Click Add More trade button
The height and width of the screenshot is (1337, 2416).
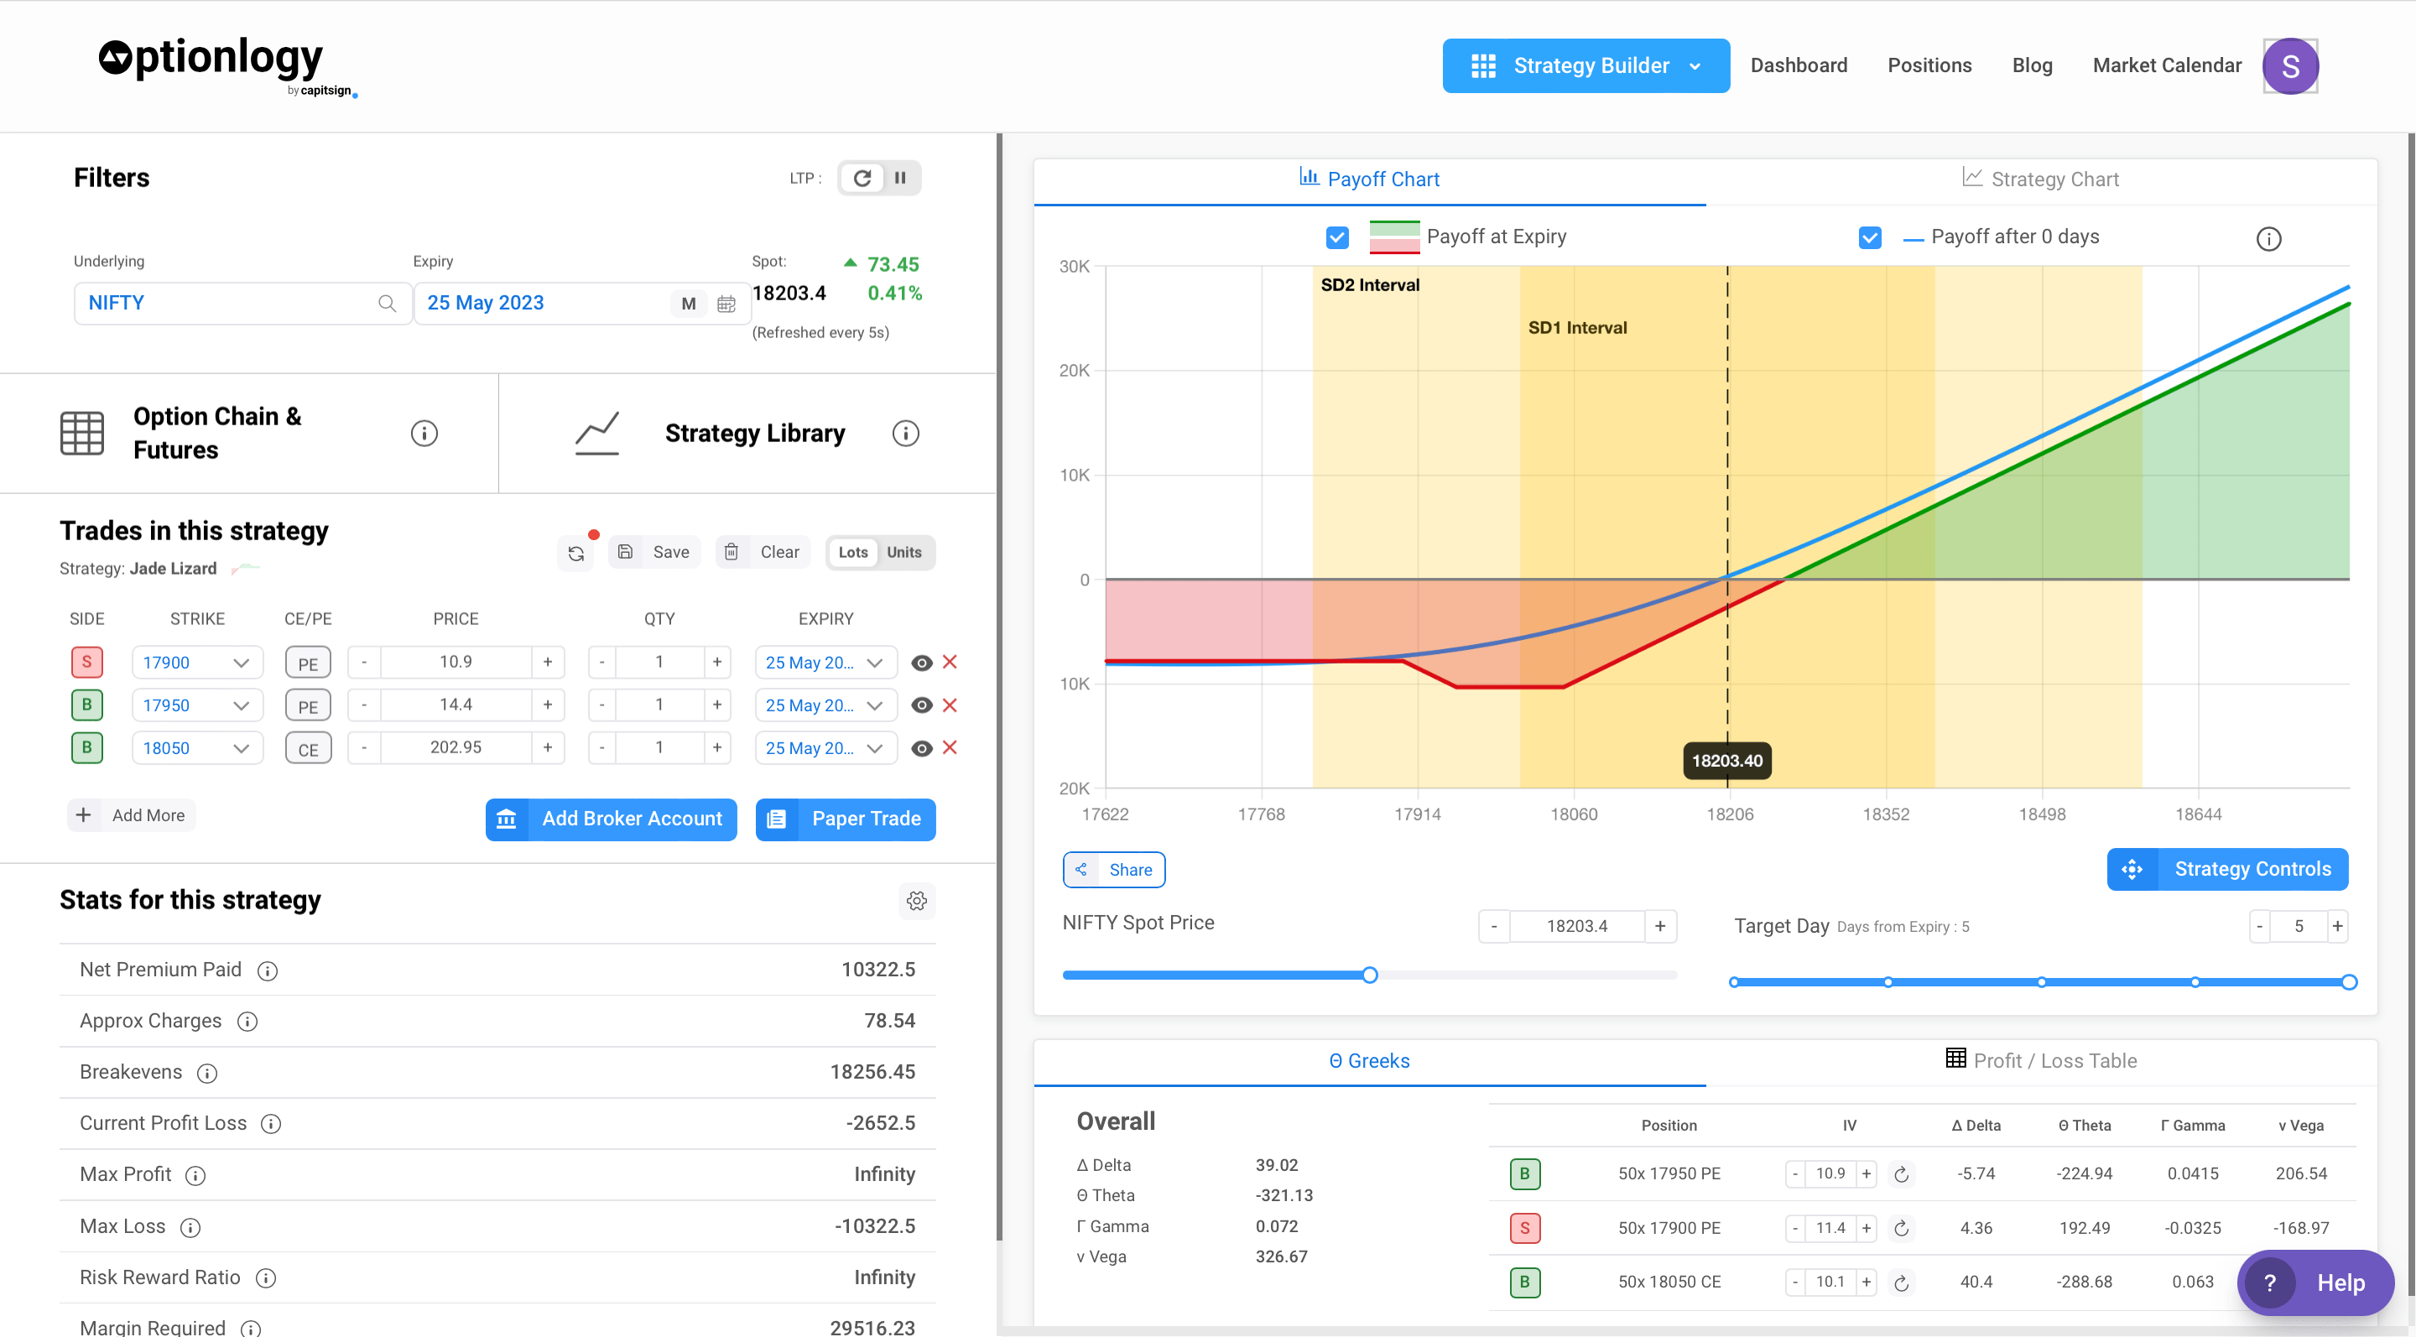coord(132,815)
